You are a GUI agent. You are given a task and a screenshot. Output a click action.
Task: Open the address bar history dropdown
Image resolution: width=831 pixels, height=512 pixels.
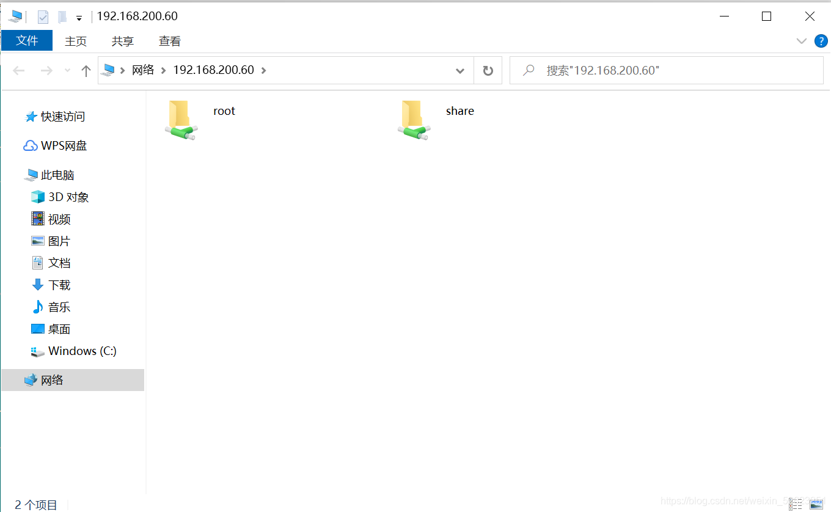(x=460, y=71)
